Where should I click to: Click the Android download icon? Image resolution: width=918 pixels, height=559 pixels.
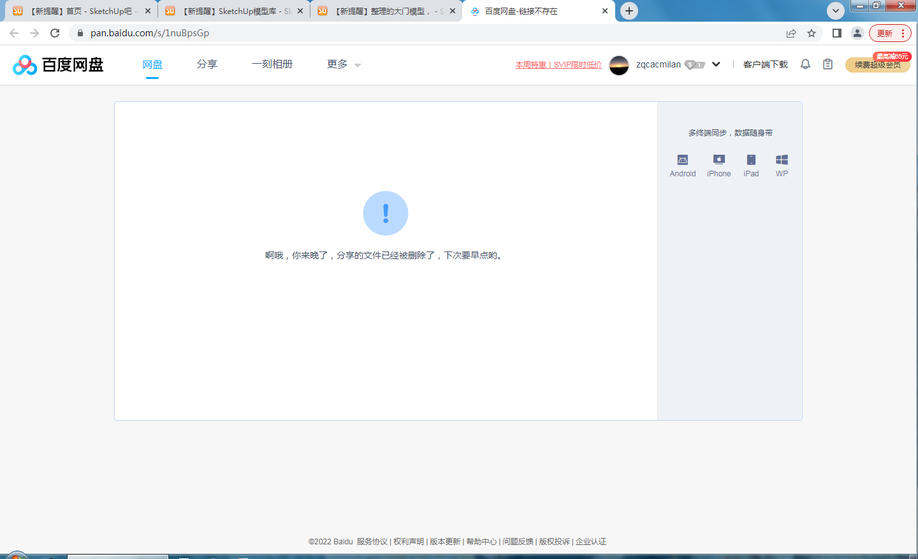[x=682, y=160]
